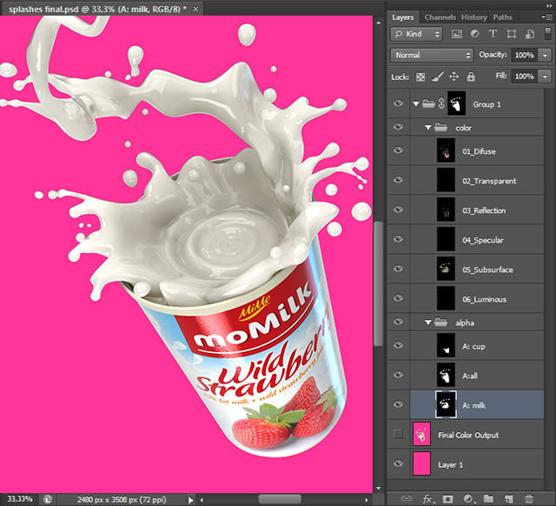Open Opacity slider dropdown arrow
Viewport: 556px width, 506px height.
[x=545, y=55]
